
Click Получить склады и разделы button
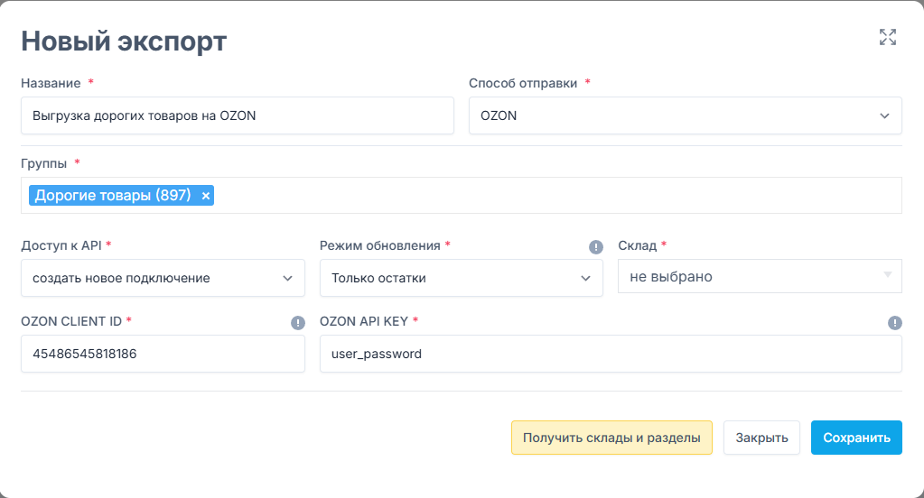point(611,438)
